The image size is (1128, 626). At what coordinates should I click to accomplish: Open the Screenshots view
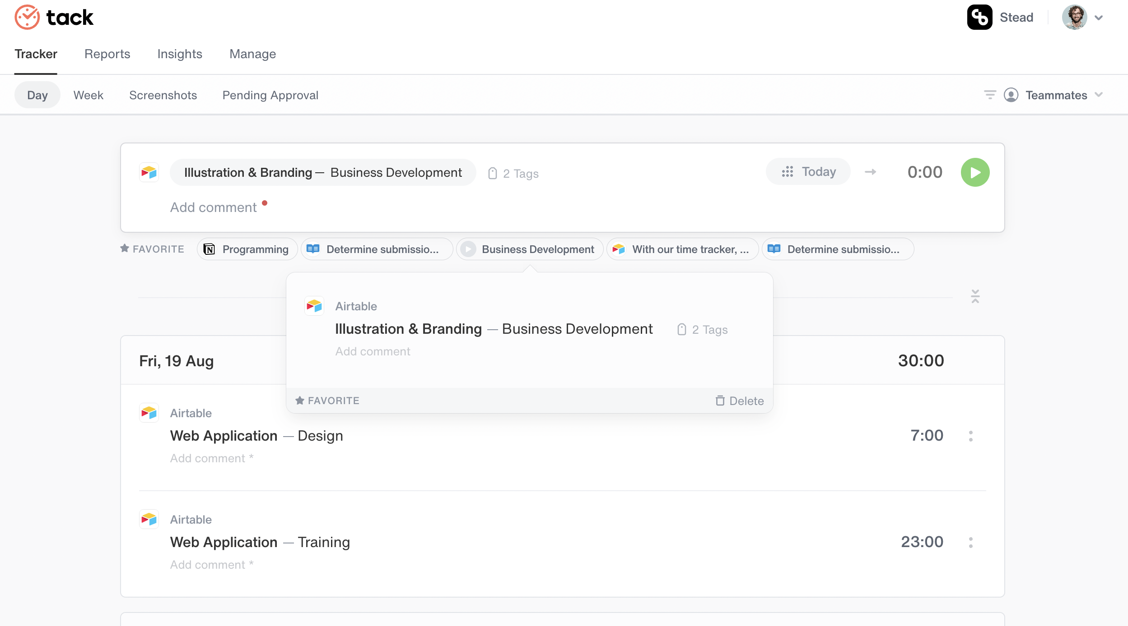coord(163,95)
